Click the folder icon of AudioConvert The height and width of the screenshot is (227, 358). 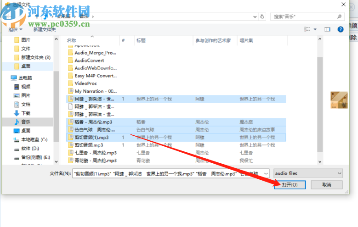tap(71, 61)
